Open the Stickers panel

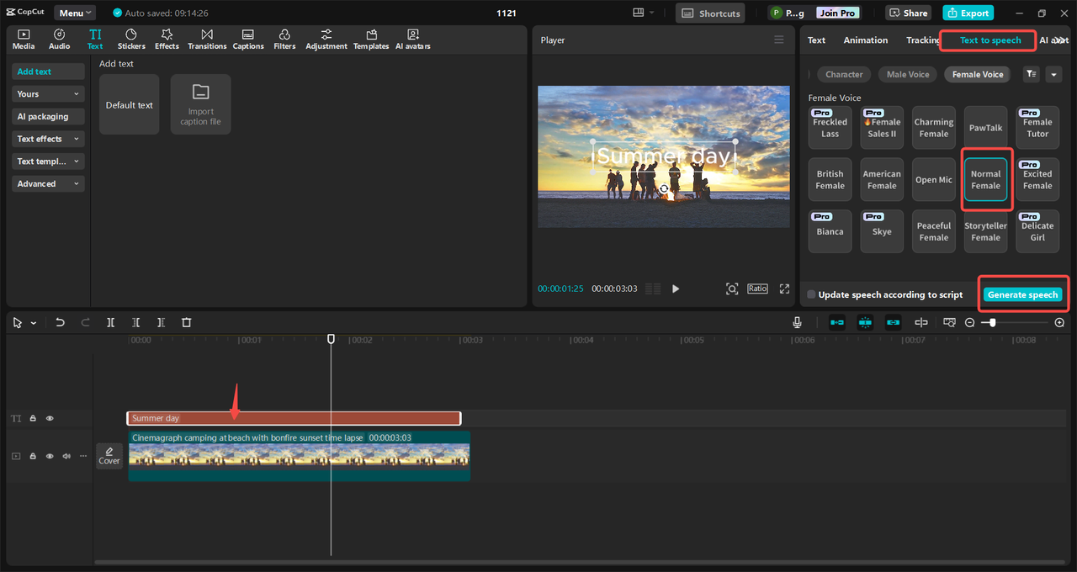pyautogui.click(x=131, y=39)
